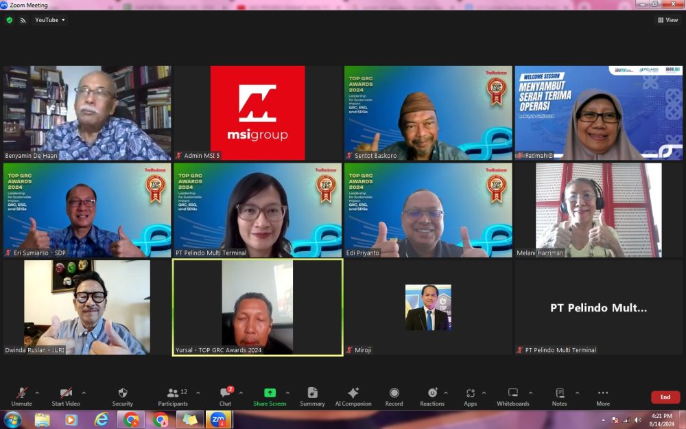The image size is (686, 429).
Task: Click the 'Edi Priyanto' name label
Action: pyautogui.click(x=363, y=253)
